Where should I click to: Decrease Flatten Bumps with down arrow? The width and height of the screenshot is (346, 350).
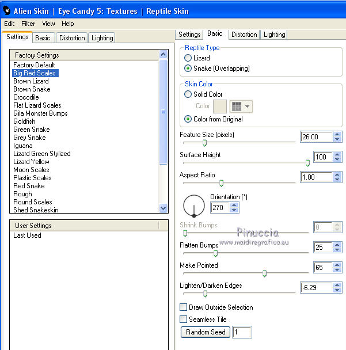337,250
